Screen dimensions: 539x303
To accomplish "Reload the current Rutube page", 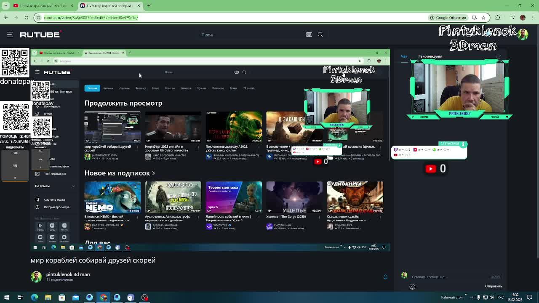I will (26, 18).
